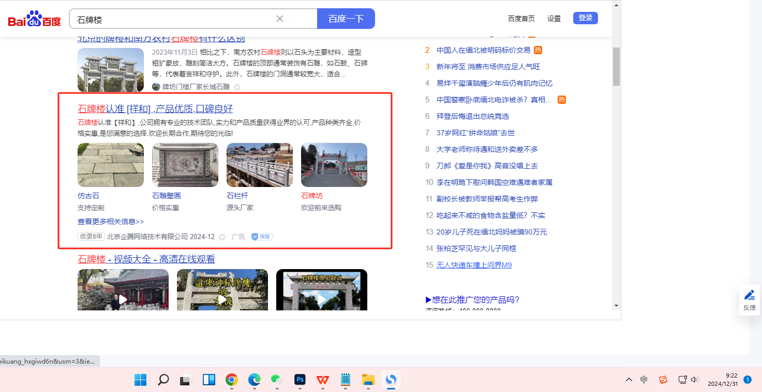This screenshot has height=392, width=762.
Task: Open Google Chrome from the taskbar
Action: point(232,380)
